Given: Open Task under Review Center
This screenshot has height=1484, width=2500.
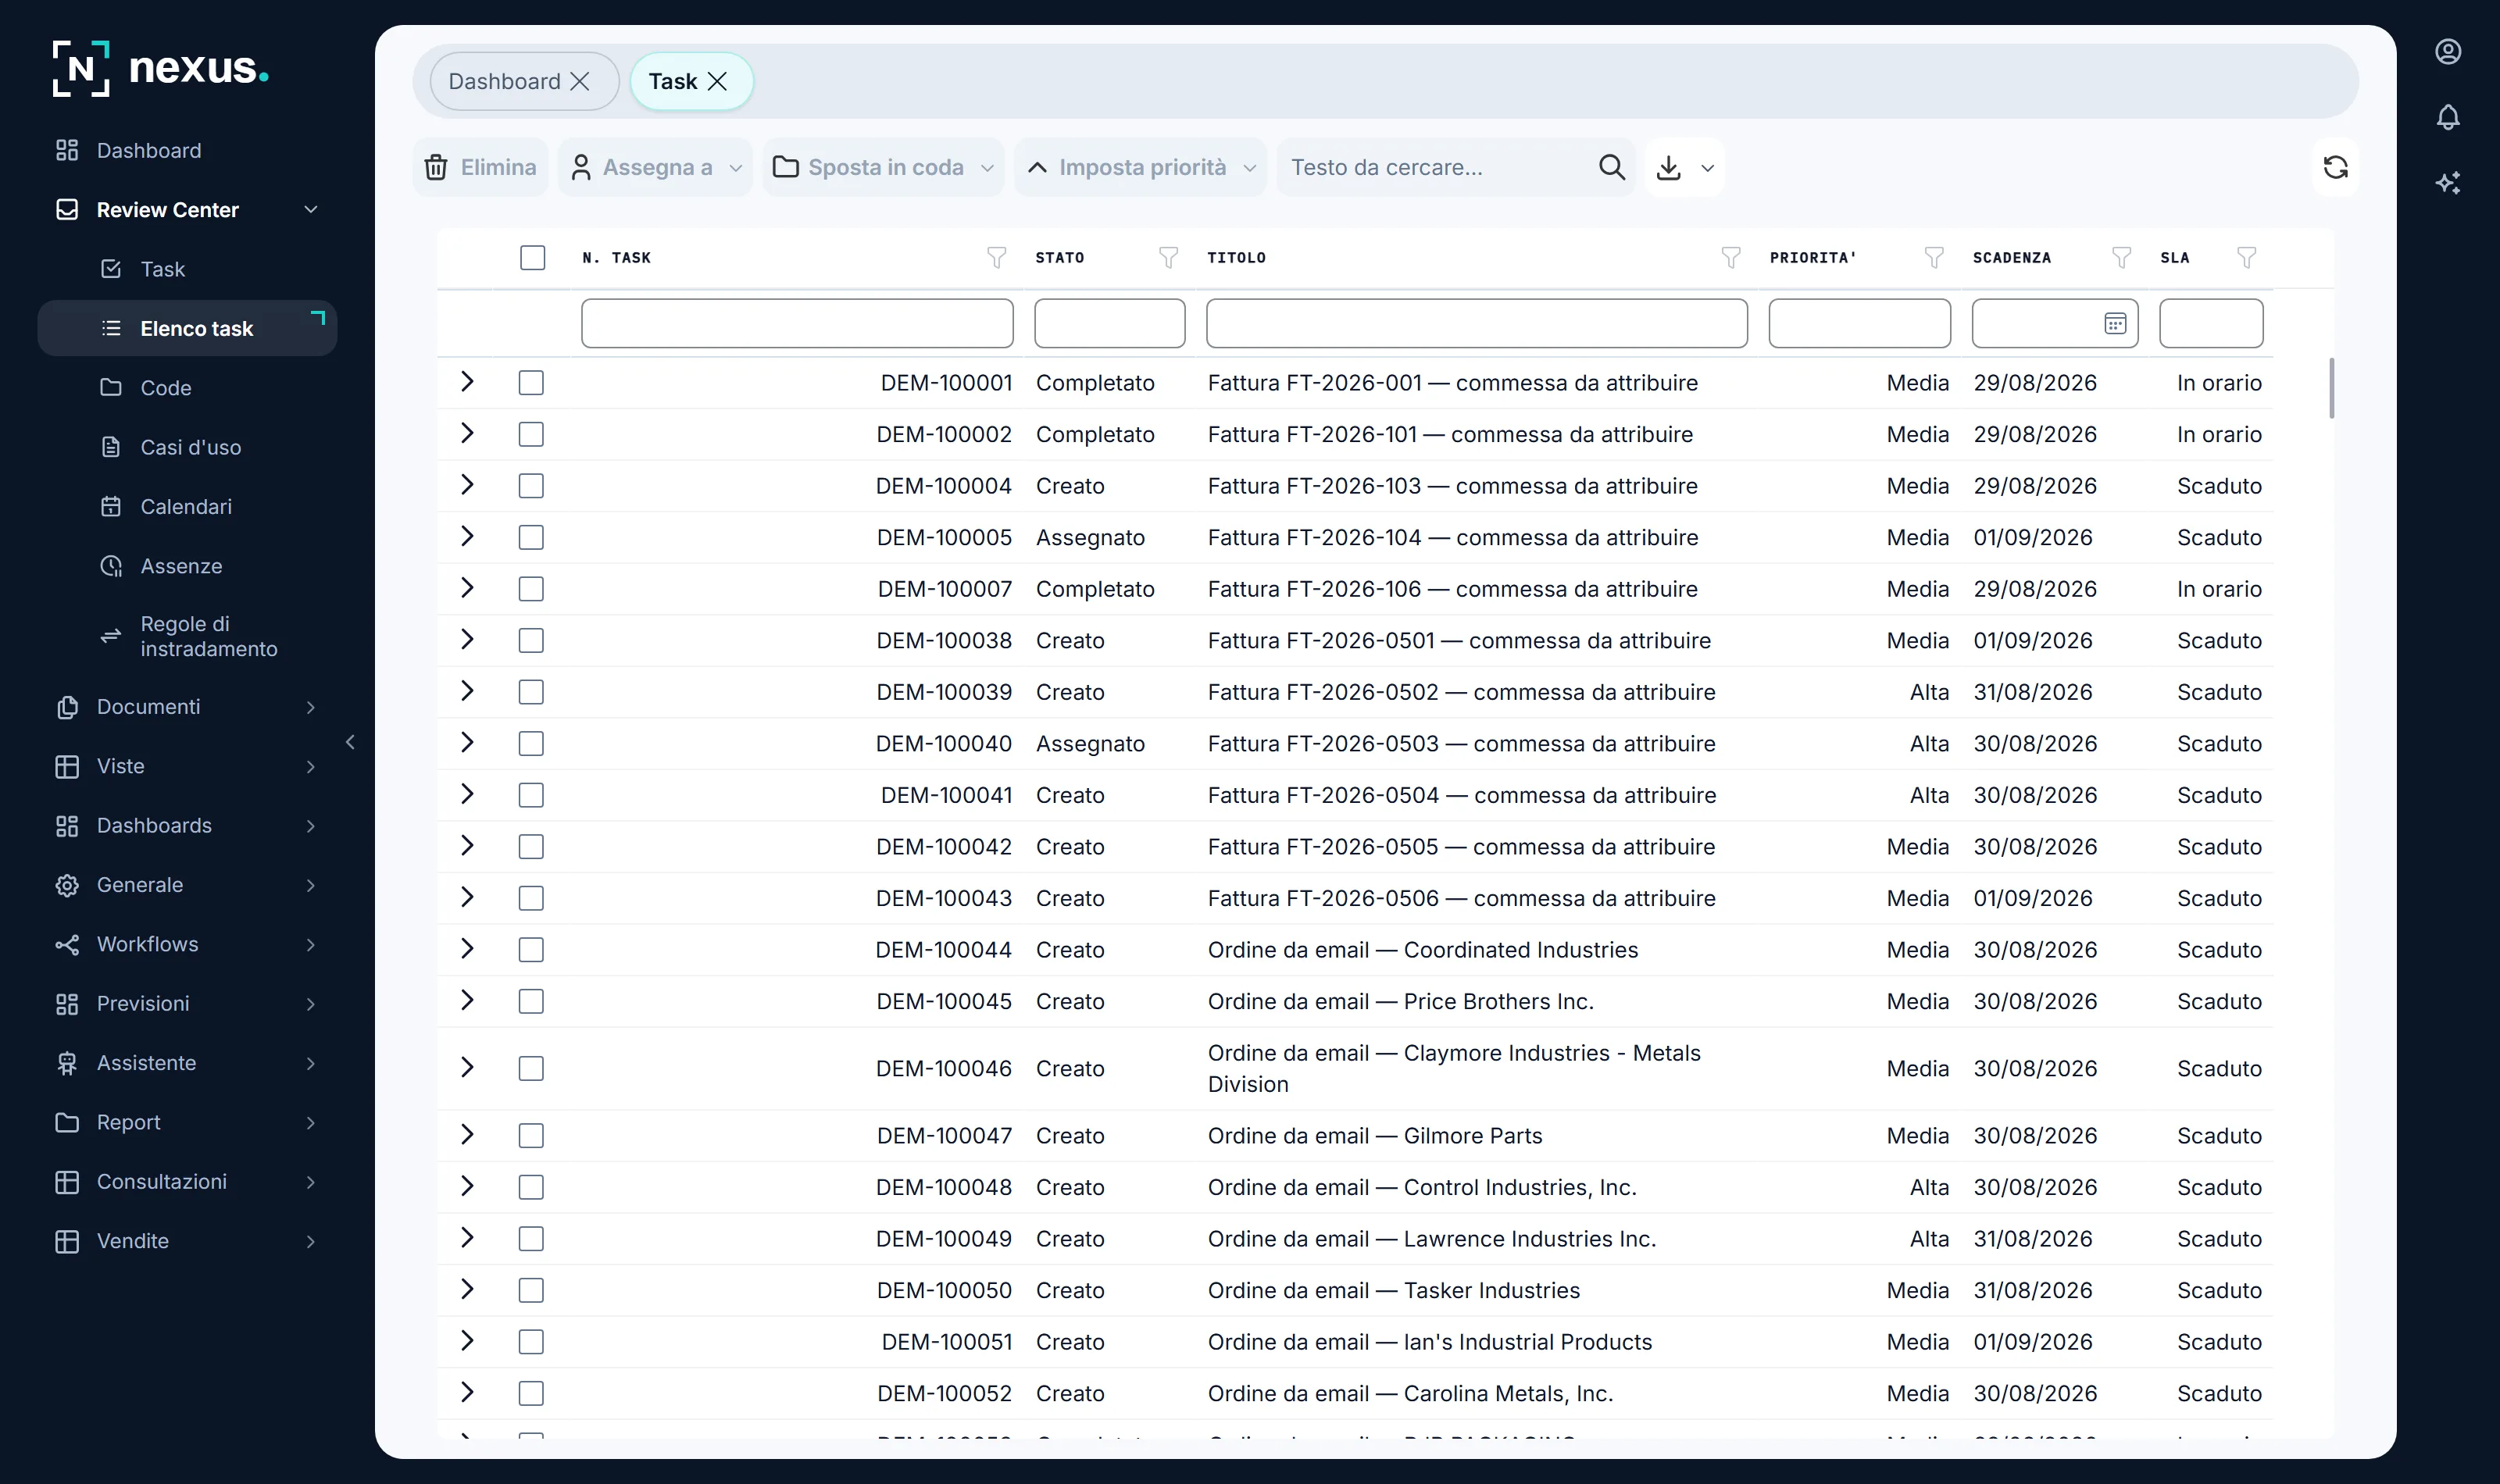Looking at the screenshot, I should coord(187,269).
